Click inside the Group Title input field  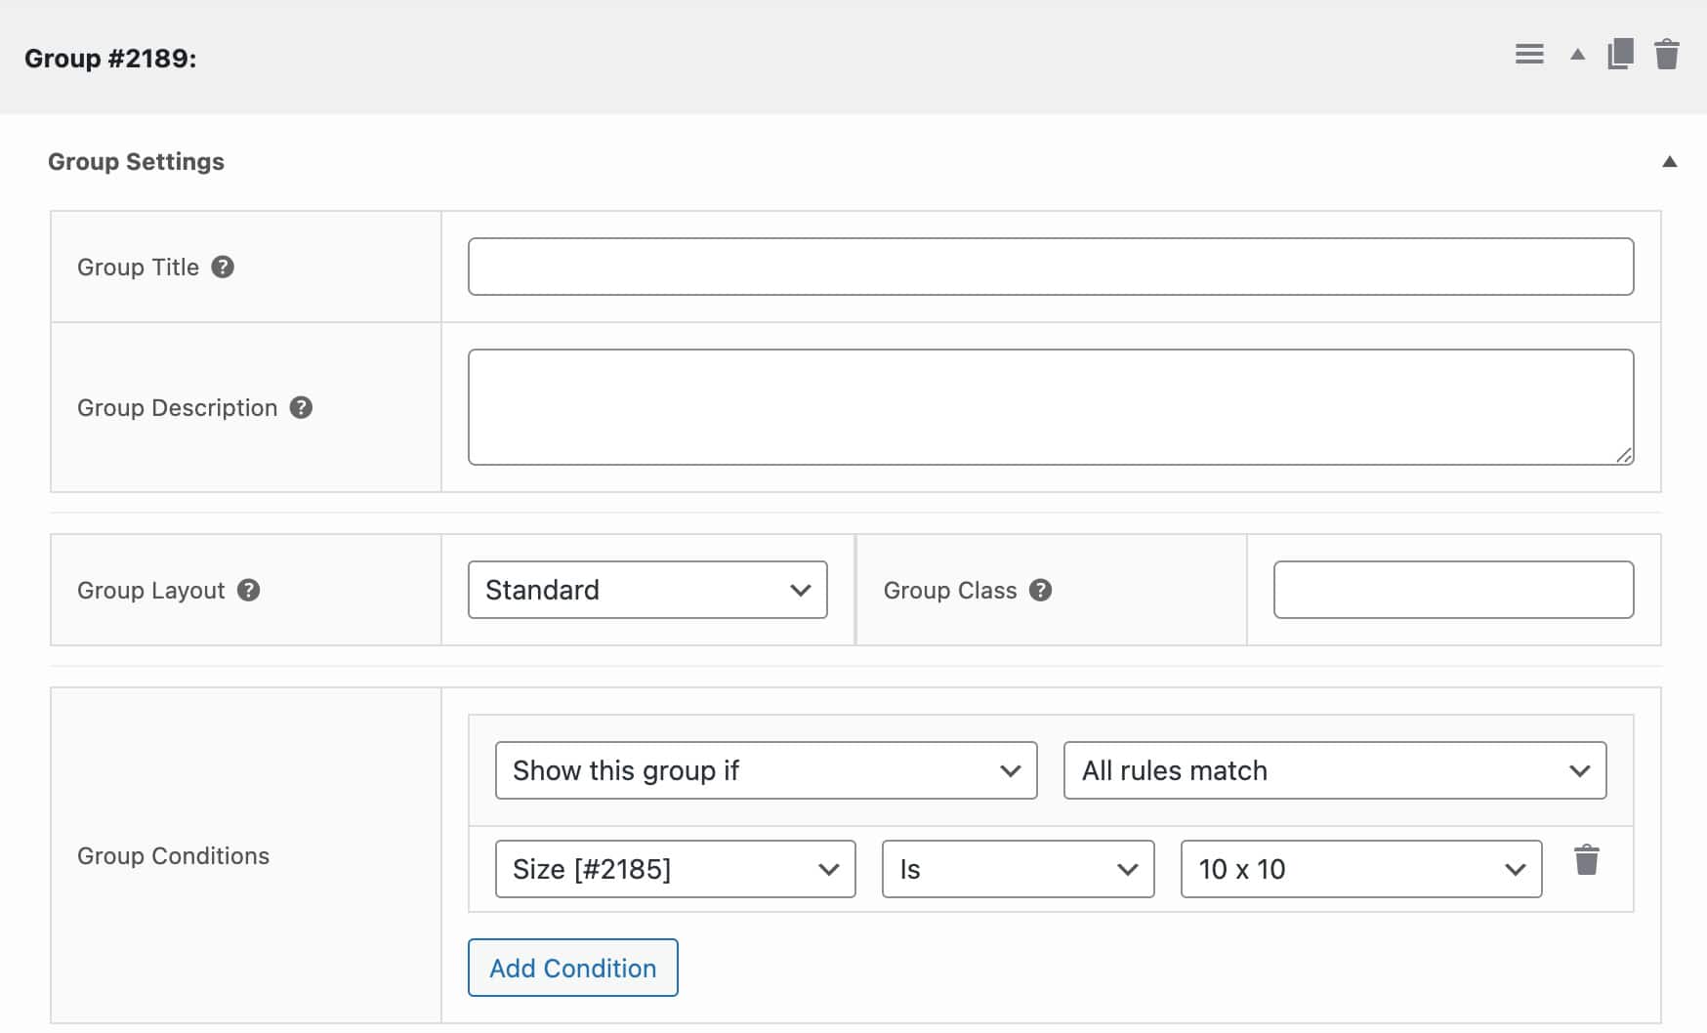click(x=1050, y=266)
